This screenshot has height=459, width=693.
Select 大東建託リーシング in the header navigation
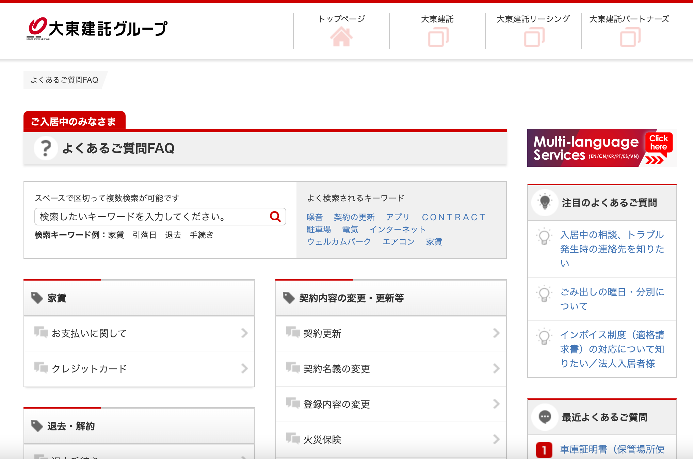coord(533,19)
